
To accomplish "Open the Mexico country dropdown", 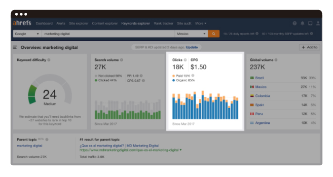I will tap(191, 34).
